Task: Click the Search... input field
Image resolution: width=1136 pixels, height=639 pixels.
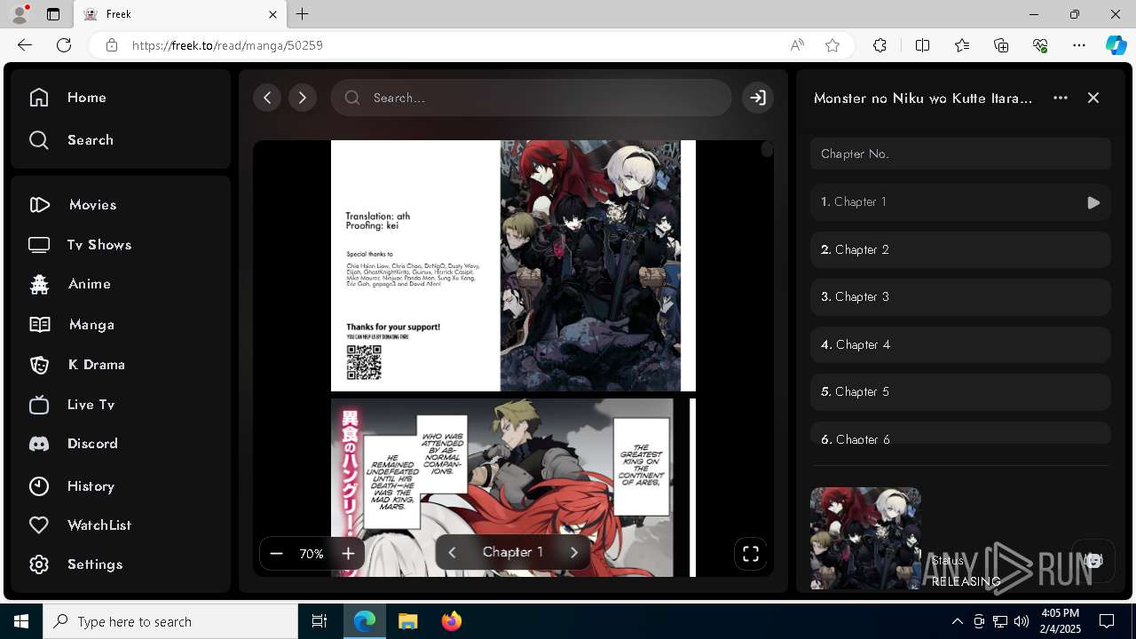Action: 532,98
